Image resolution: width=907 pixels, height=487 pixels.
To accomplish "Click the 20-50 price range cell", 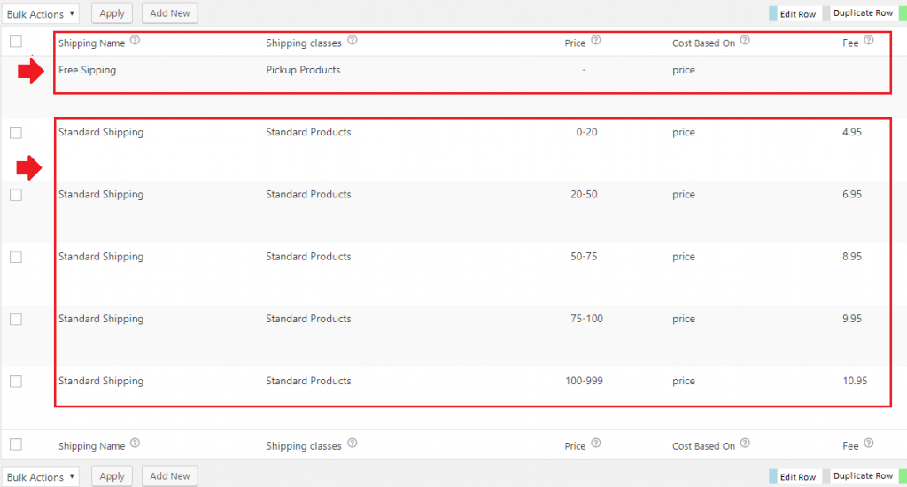I will tap(584, 194).
